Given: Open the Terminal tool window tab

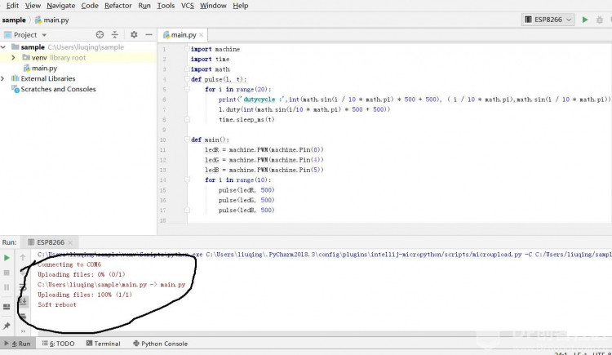Looking at the screenshot, I should (x=103, y=344).
